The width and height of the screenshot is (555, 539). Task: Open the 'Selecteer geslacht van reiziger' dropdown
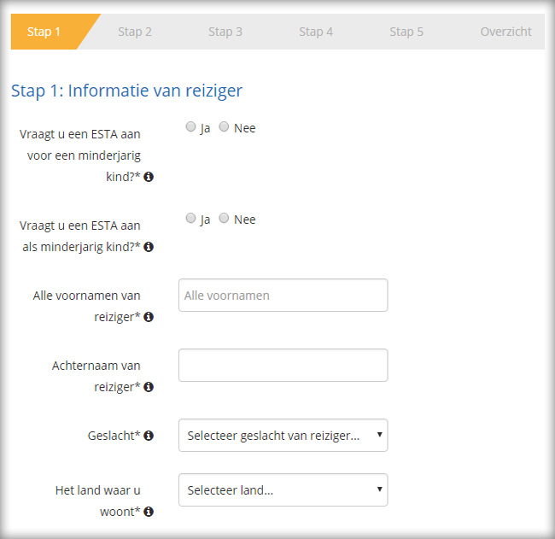(283, 436)
